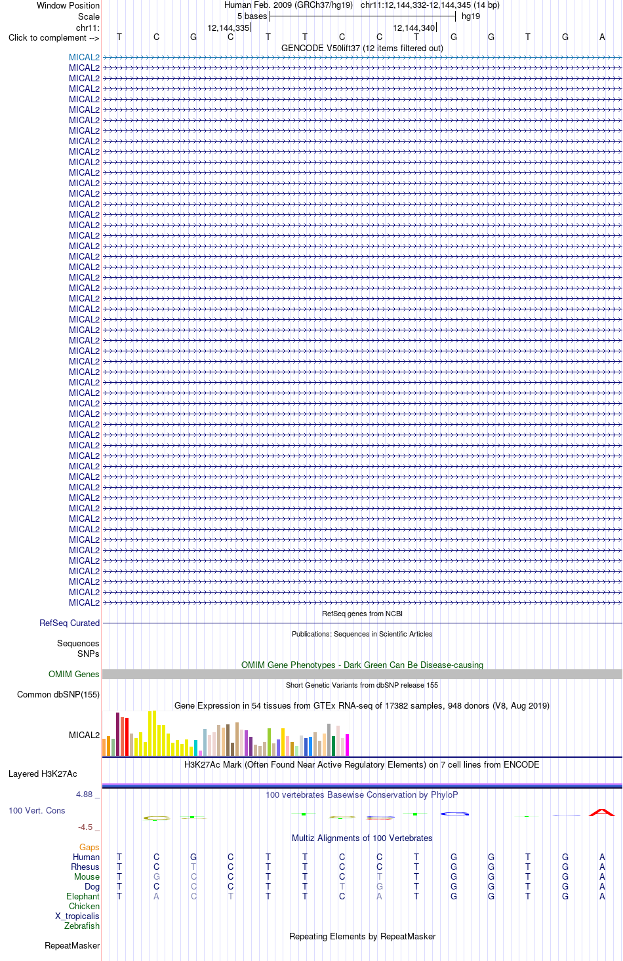Click the blue Layered H3K27Ac signal band

362,785
